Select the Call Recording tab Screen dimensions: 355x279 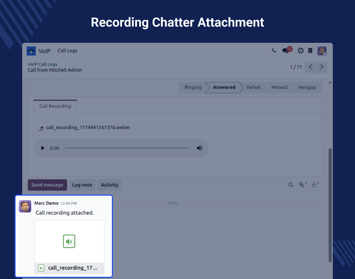pos(55,106)
